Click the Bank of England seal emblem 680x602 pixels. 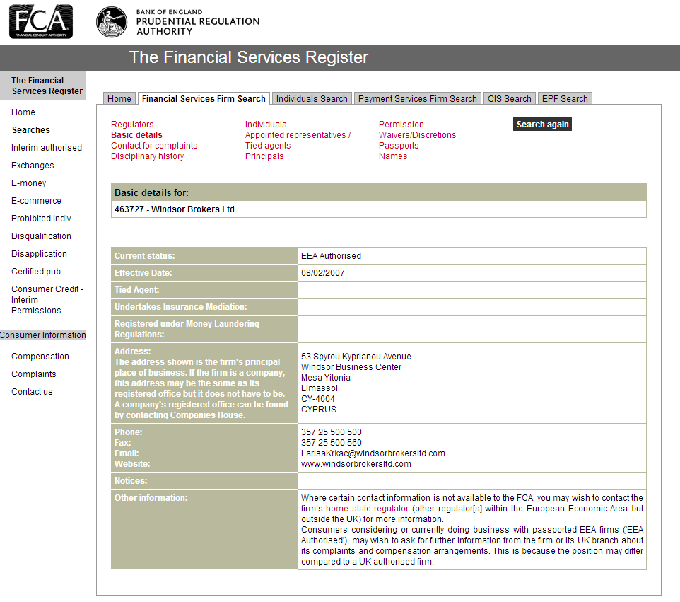click(x=112, y=22)
